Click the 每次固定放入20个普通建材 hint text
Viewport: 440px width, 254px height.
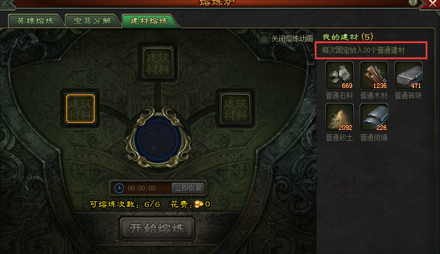click(x=363, y=50)
